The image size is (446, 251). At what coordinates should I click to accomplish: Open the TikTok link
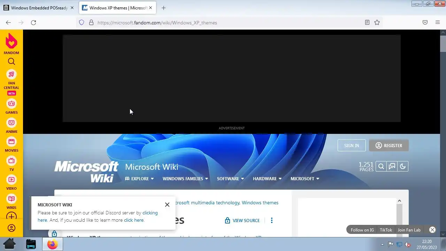[386, 230]
